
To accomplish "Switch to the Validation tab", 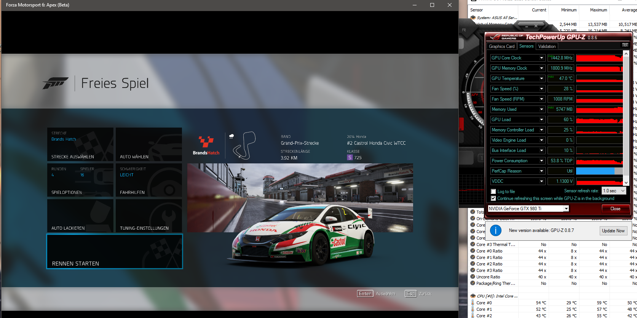I will (x=547, y=46).
